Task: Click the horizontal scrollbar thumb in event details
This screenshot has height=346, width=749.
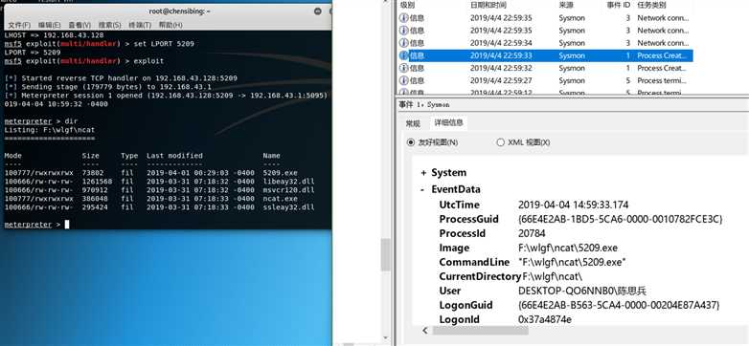Action: click(481, 331)
